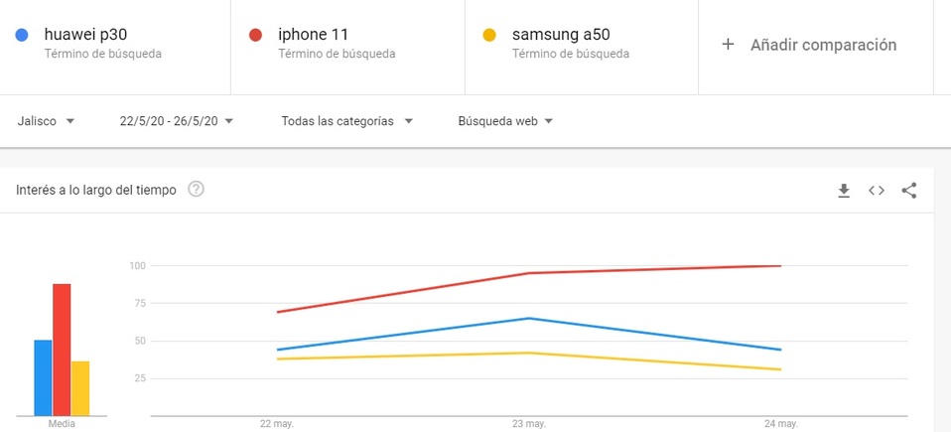Edit the iphone 11 search term

click(314, 35)
